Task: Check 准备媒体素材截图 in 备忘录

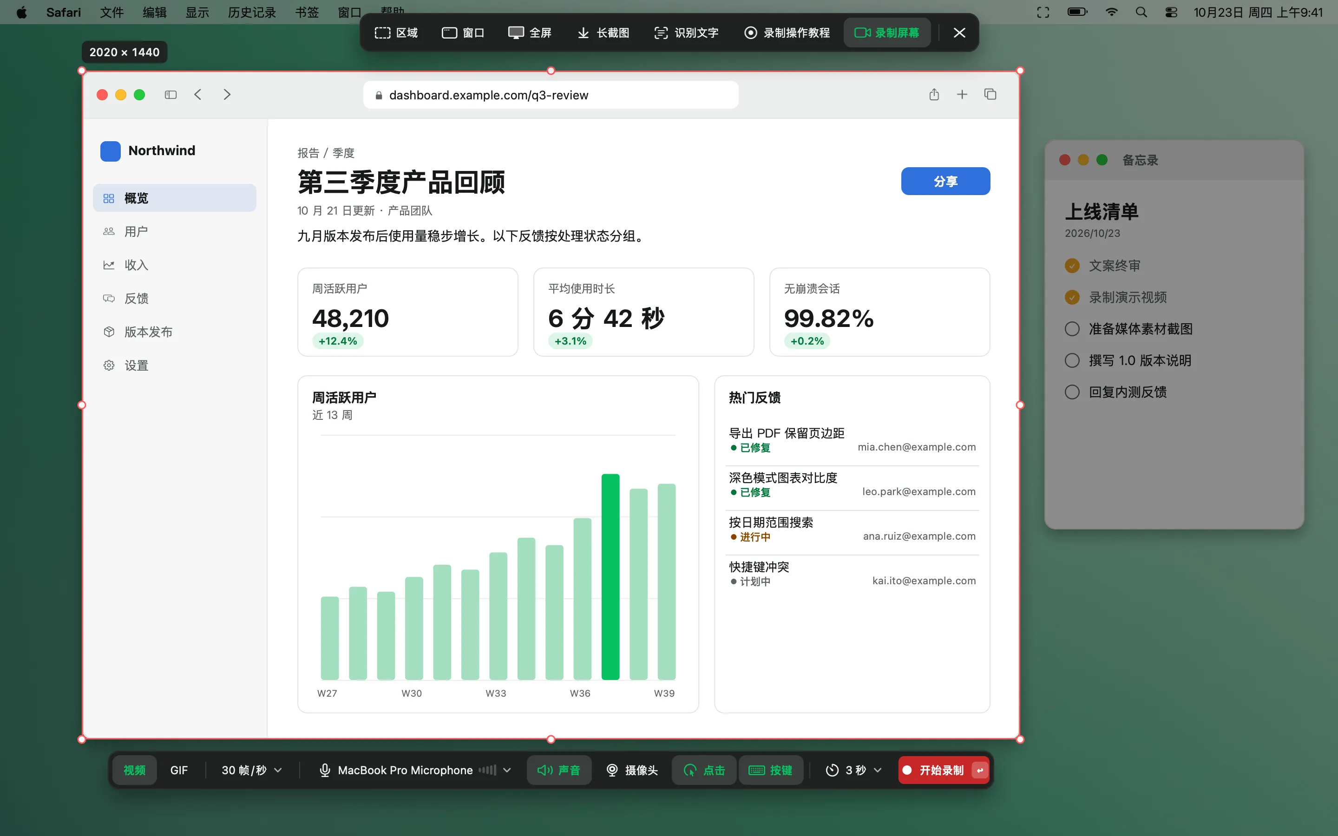Action: (1072, 329)
